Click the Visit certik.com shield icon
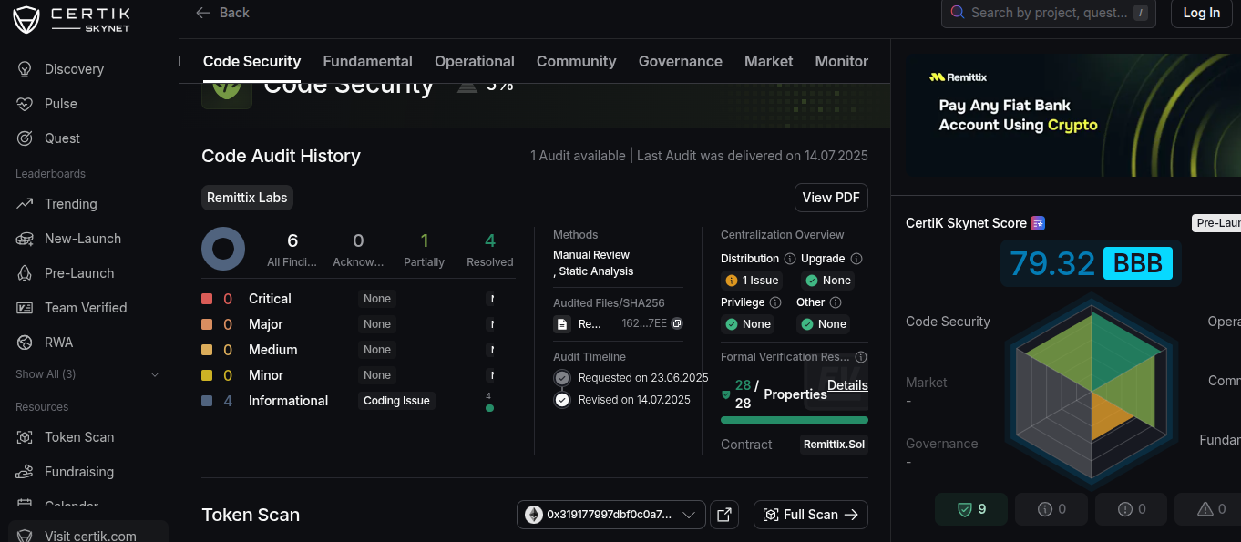Viewport: 1241px width, 542px height. point(26,536)
